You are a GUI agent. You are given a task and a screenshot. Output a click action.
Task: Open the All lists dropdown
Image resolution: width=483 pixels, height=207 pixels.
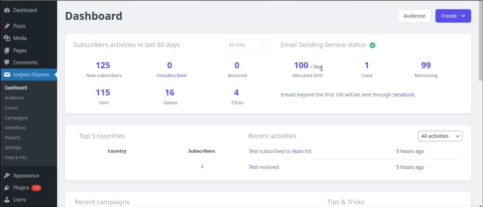(247, 45)
